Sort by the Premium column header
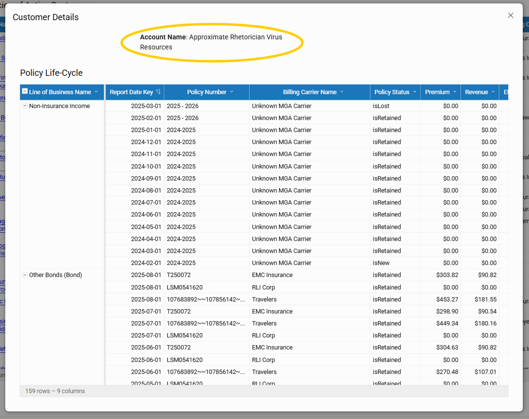This screenshot has width=529, height=419. [437, 92]
